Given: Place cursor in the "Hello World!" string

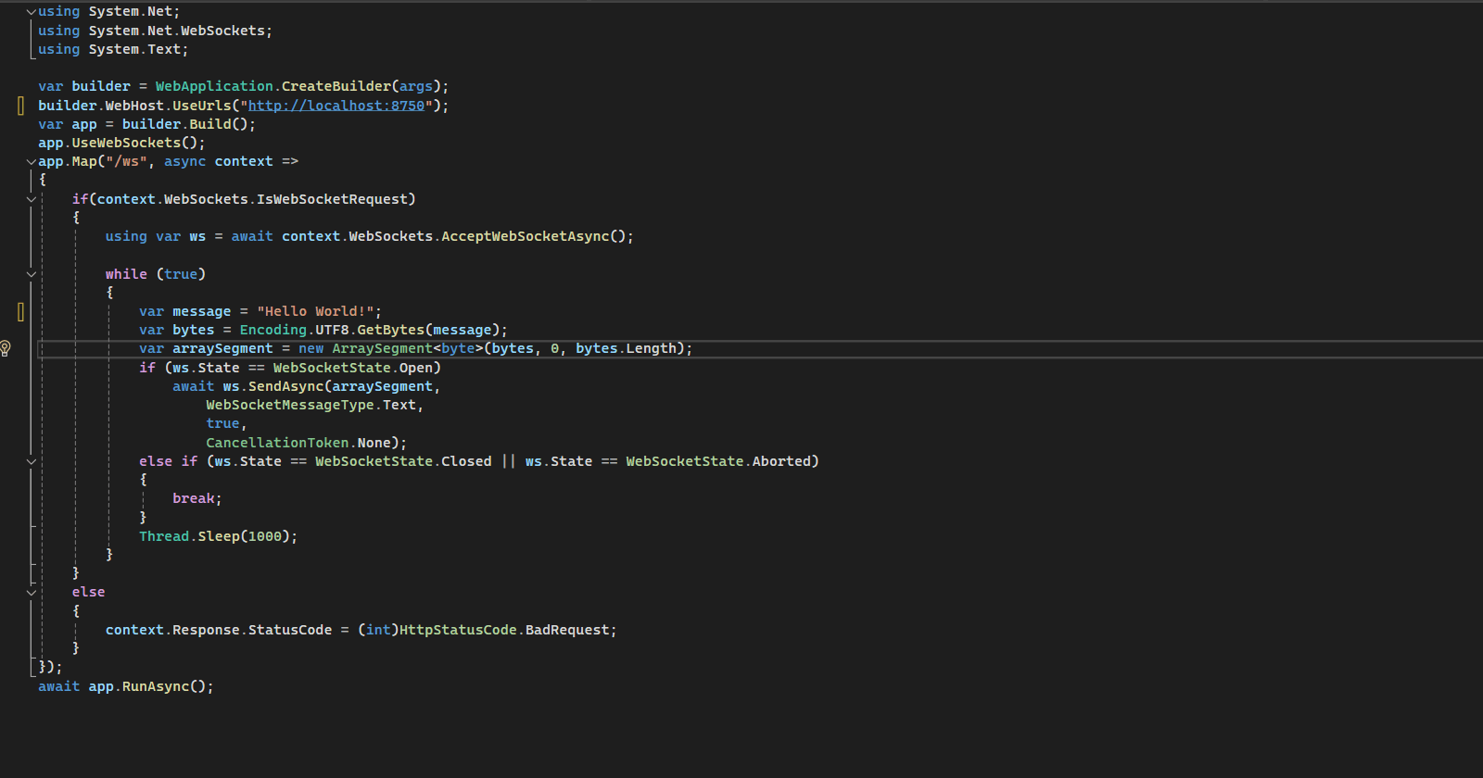Looking at the screenshot, I should click(315, 311).
